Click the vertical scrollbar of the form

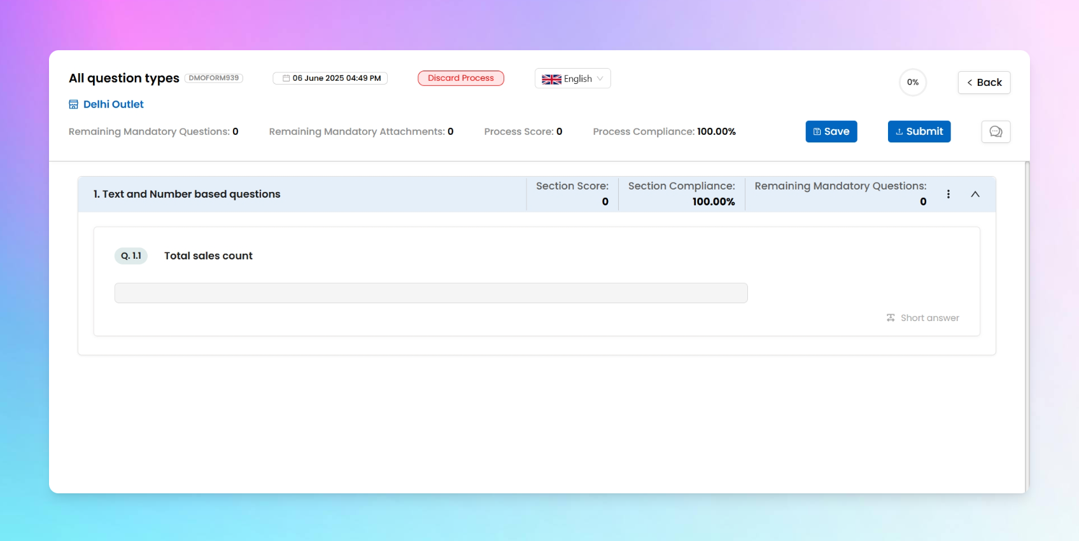click(x=1027, y=327)
